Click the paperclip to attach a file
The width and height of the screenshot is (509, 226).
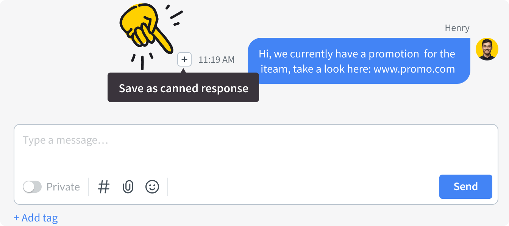coord(128,186)
